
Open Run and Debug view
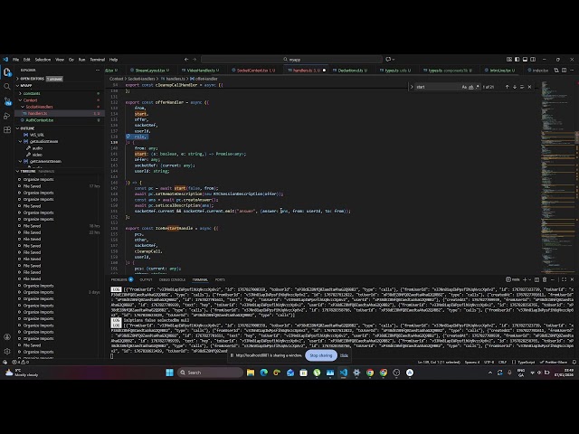(7, 116)
